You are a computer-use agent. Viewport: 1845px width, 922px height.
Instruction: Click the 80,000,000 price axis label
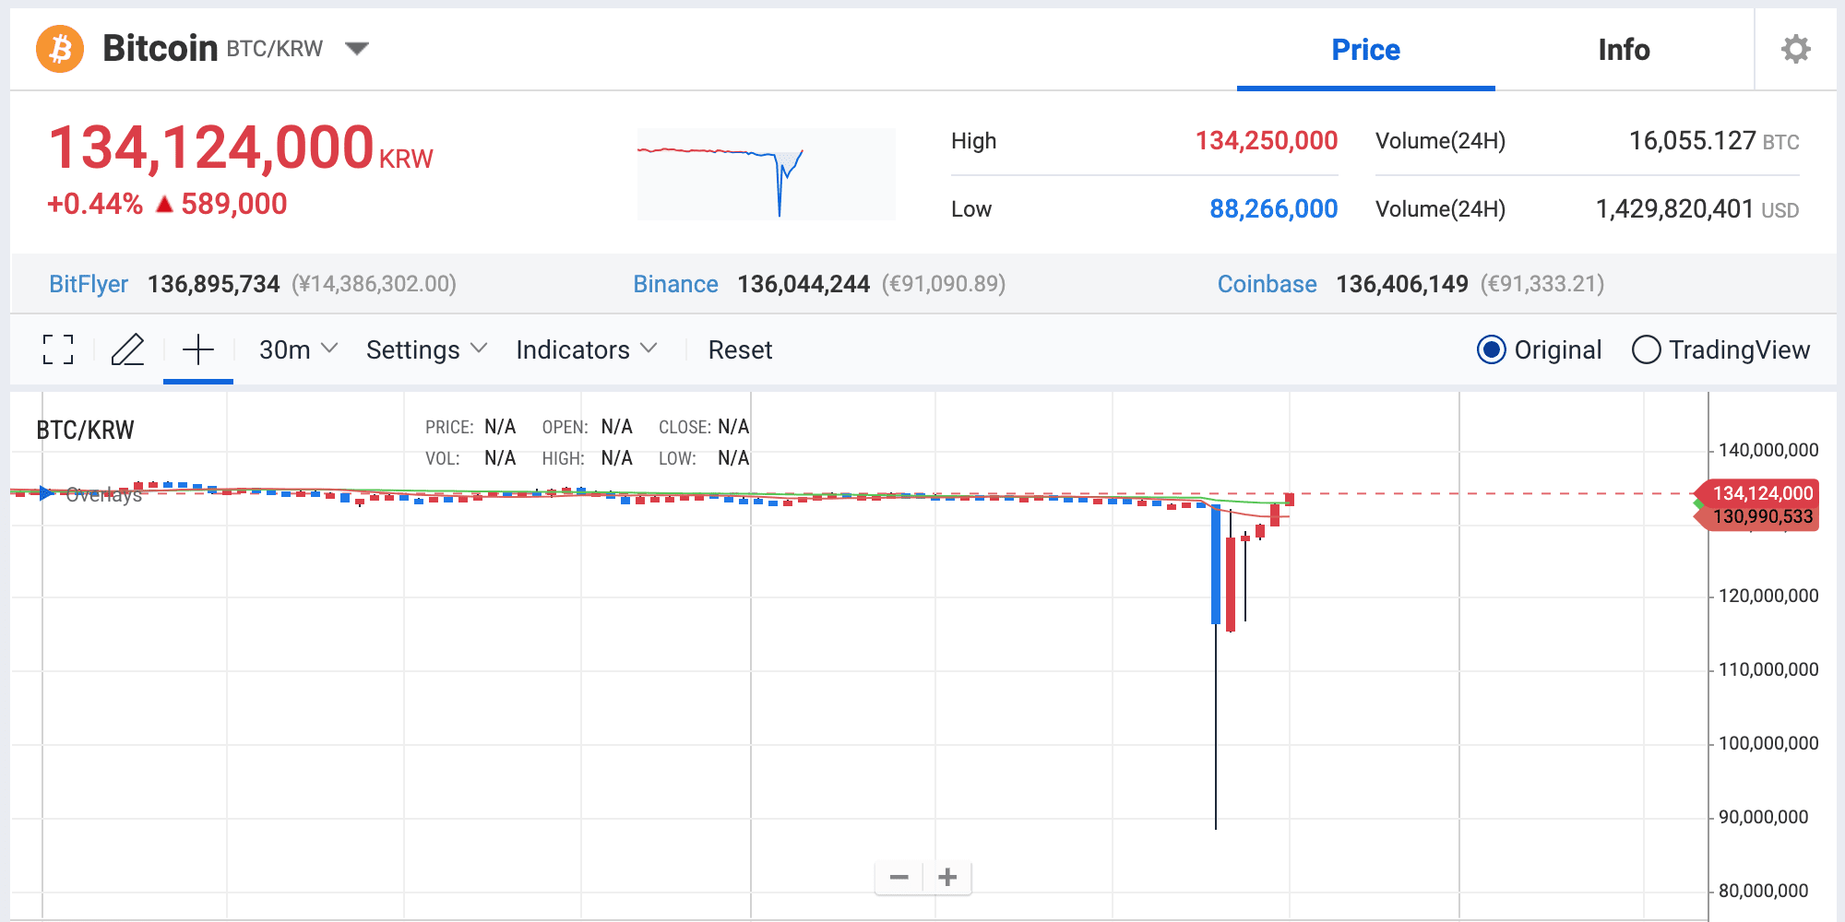(x=1763, y=891)
